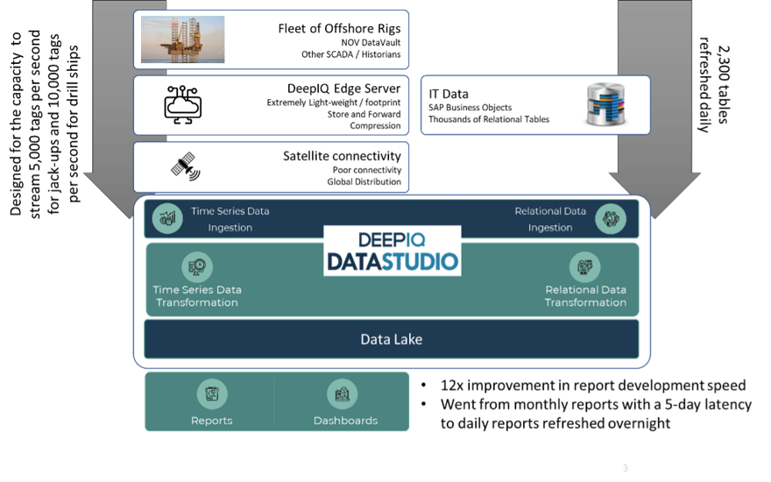Click the 'Relational Data Transformation' label
The width and height of the screenshot is (771, 482).
coord(585,296)
